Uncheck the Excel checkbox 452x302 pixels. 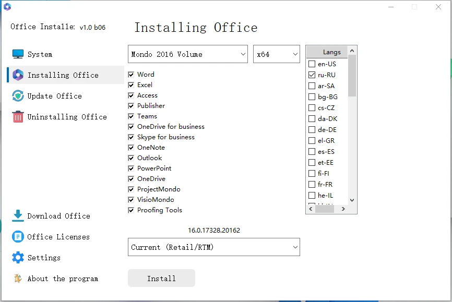coord(131,85)
